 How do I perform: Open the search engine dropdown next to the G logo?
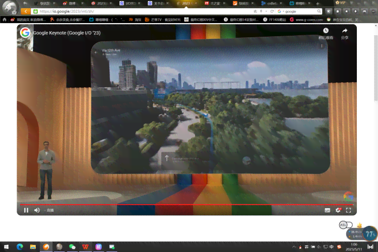pyautogui.click(x=283, y=11)
